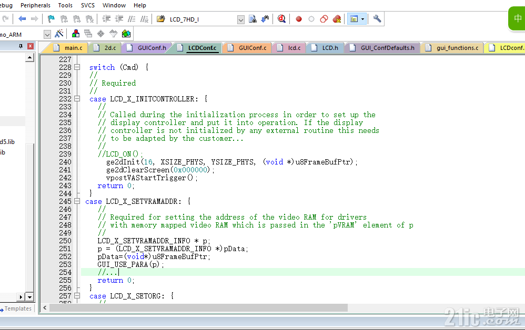Close the project panel with the red X

[x=31, y=46]
